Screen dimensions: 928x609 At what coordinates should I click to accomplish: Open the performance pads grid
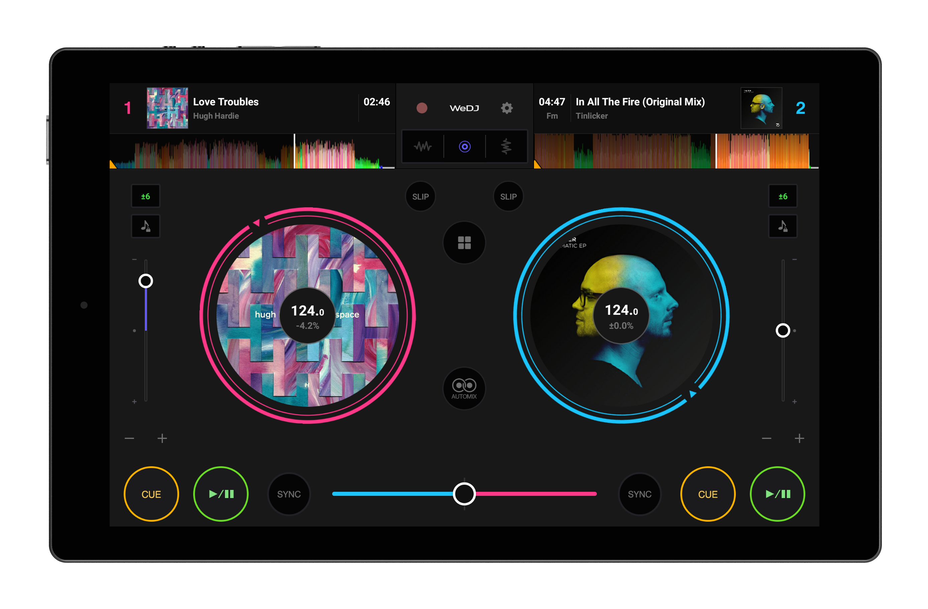click(x=464, y=243)
